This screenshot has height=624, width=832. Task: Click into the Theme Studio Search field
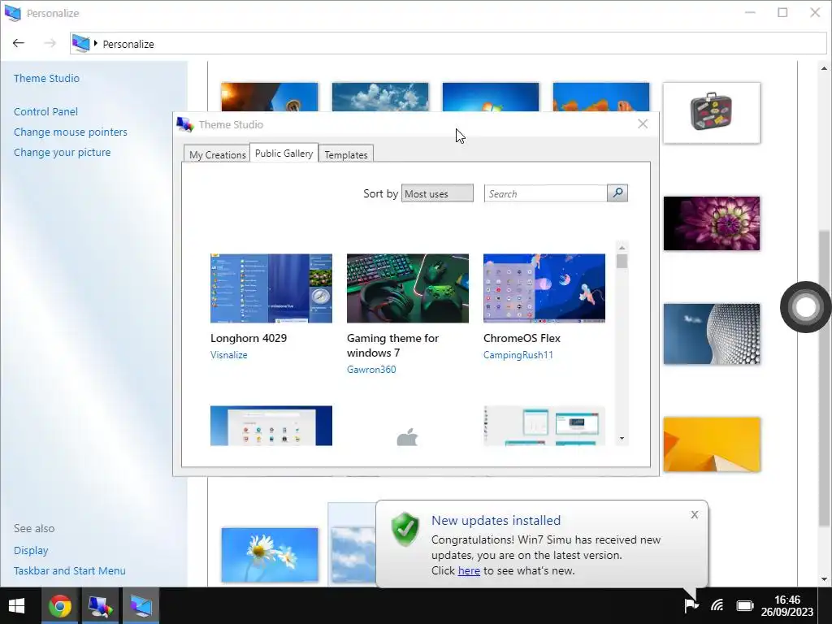coord(545,193)
